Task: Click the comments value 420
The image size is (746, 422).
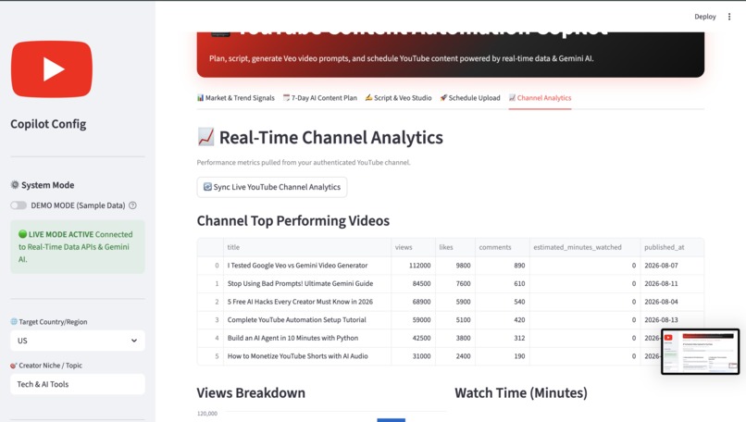Action: coord(519,319)
